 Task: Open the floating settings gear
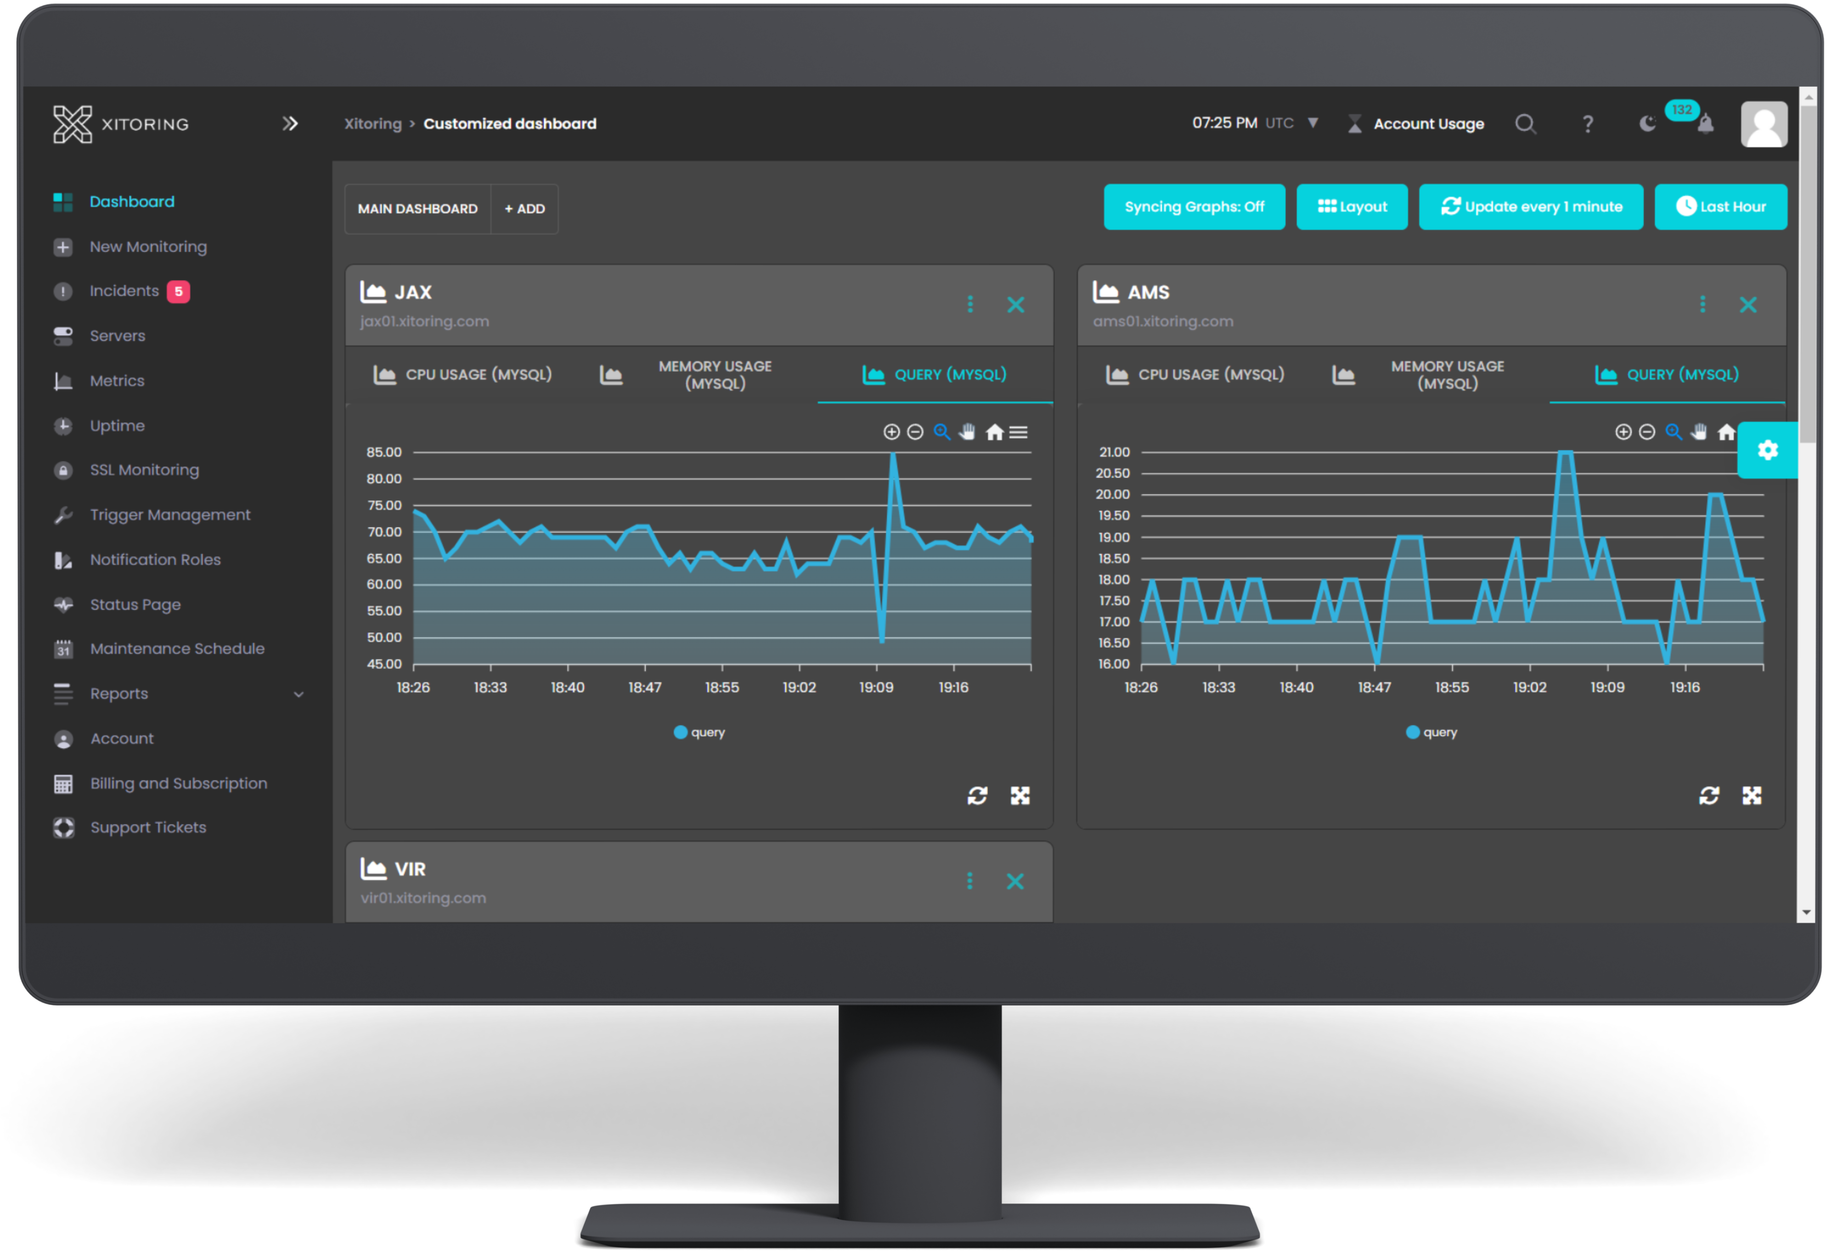click(x=1768, y=450)
